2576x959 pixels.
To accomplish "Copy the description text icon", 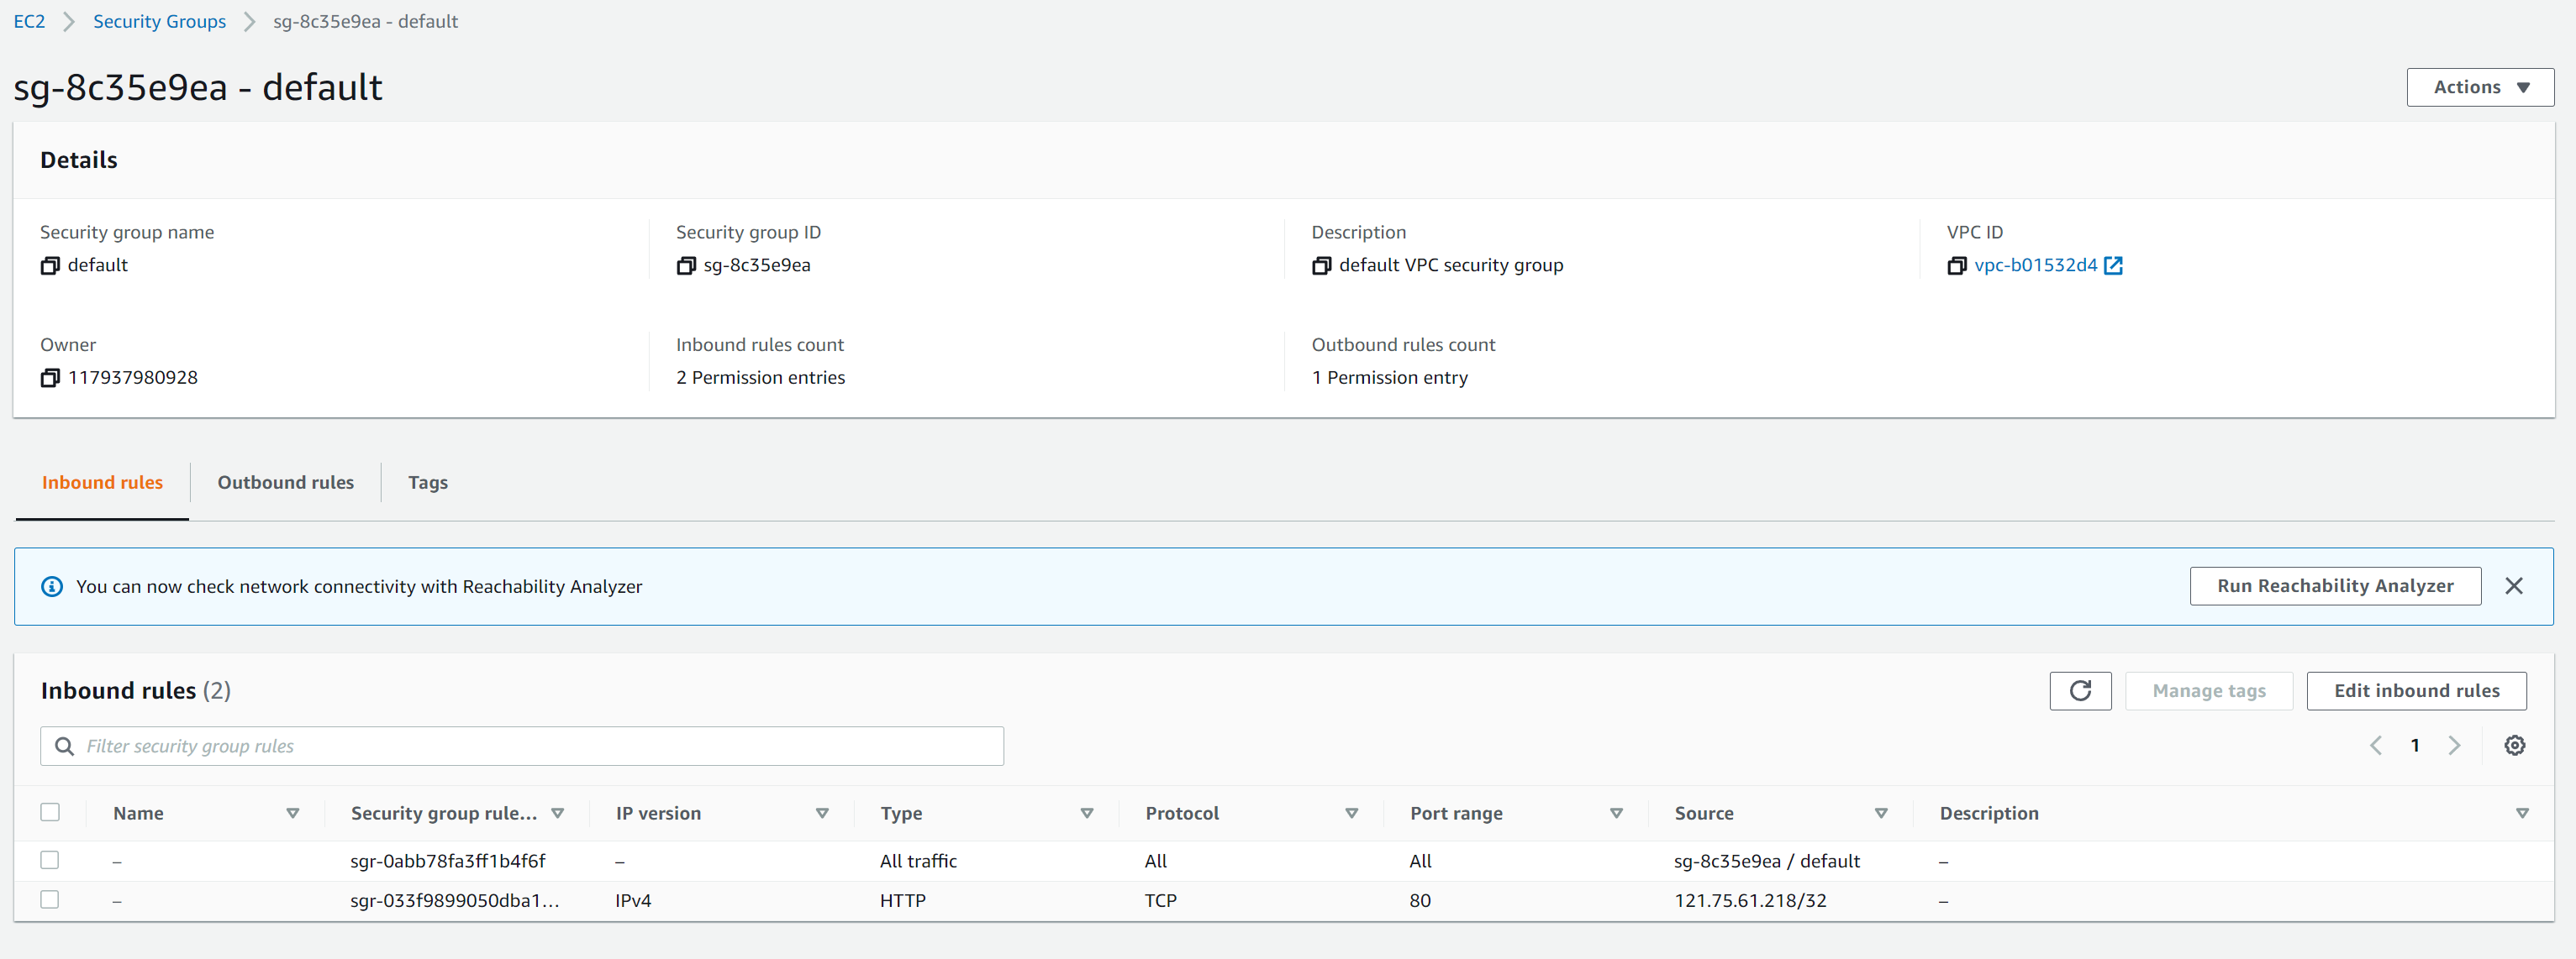I will coord(1321,265).
